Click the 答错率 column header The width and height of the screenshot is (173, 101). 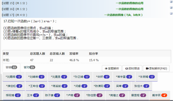pos(74,54)
